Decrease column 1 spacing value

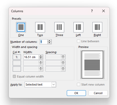(x=63, y=58)
